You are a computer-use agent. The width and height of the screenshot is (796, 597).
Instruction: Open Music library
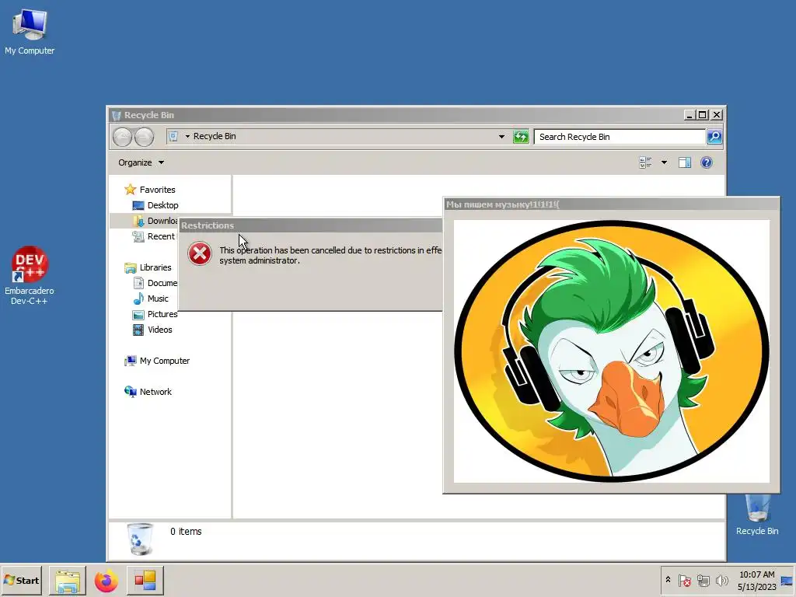point(150,298)
